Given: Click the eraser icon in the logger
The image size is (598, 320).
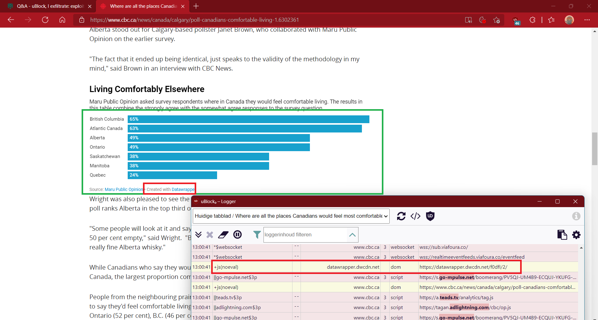Looking at the screenshot, I should click(x=223, y=234).
